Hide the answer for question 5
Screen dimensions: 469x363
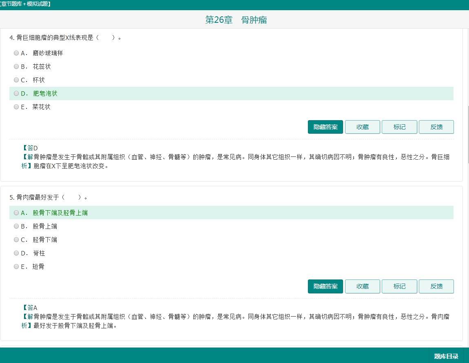pyautogui.click(x=325, y=286)
